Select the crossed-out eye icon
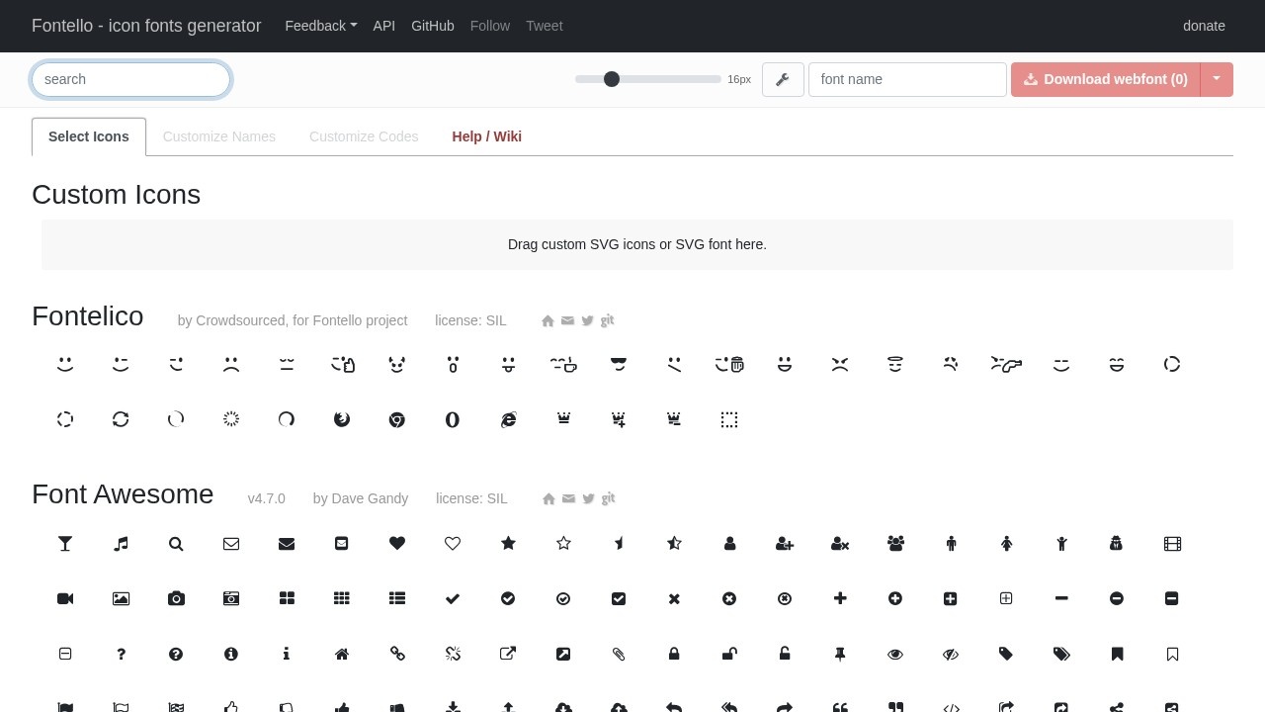 [951, 654]
